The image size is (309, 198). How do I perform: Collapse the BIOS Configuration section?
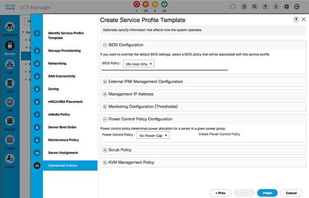[x=105, y=45]
